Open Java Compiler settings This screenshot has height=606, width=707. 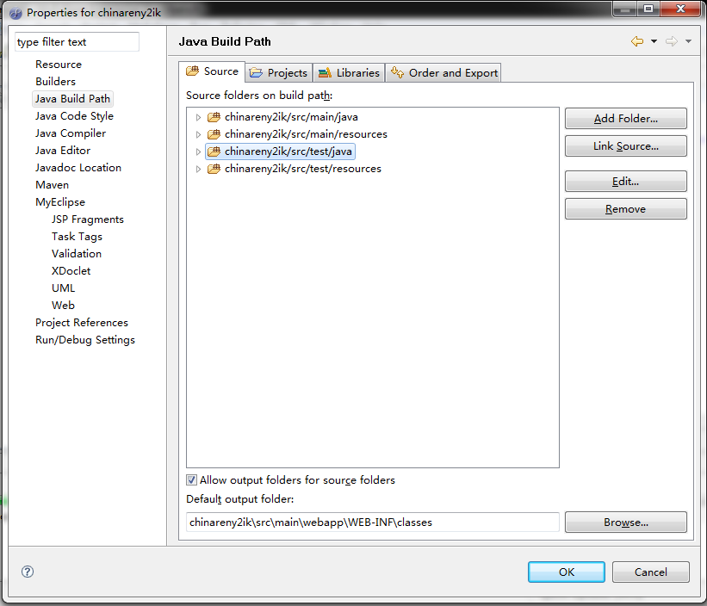[71, 133]
